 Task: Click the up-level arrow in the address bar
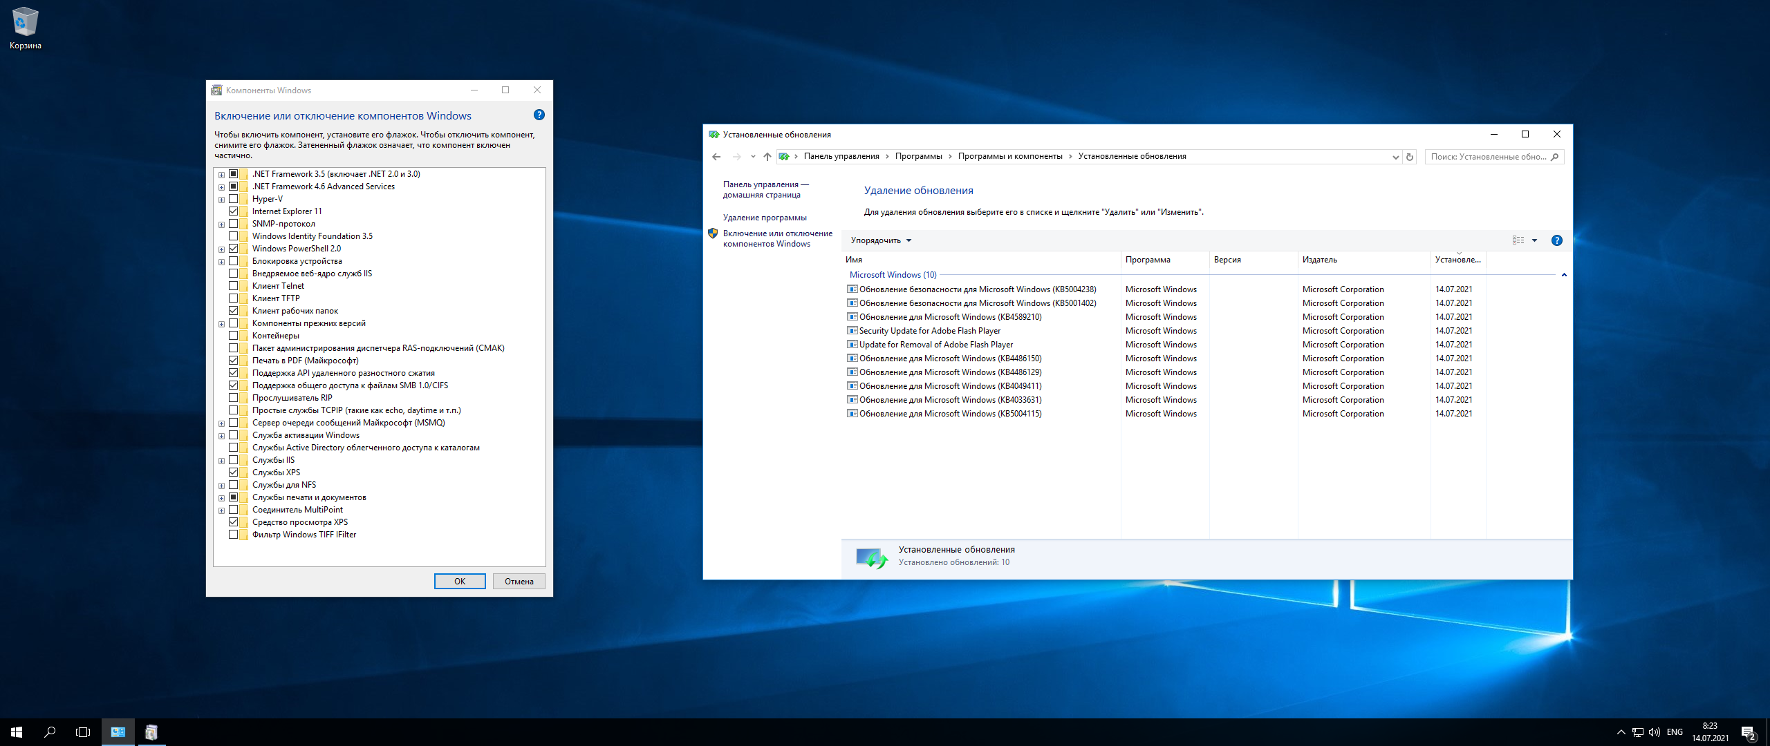767,157
